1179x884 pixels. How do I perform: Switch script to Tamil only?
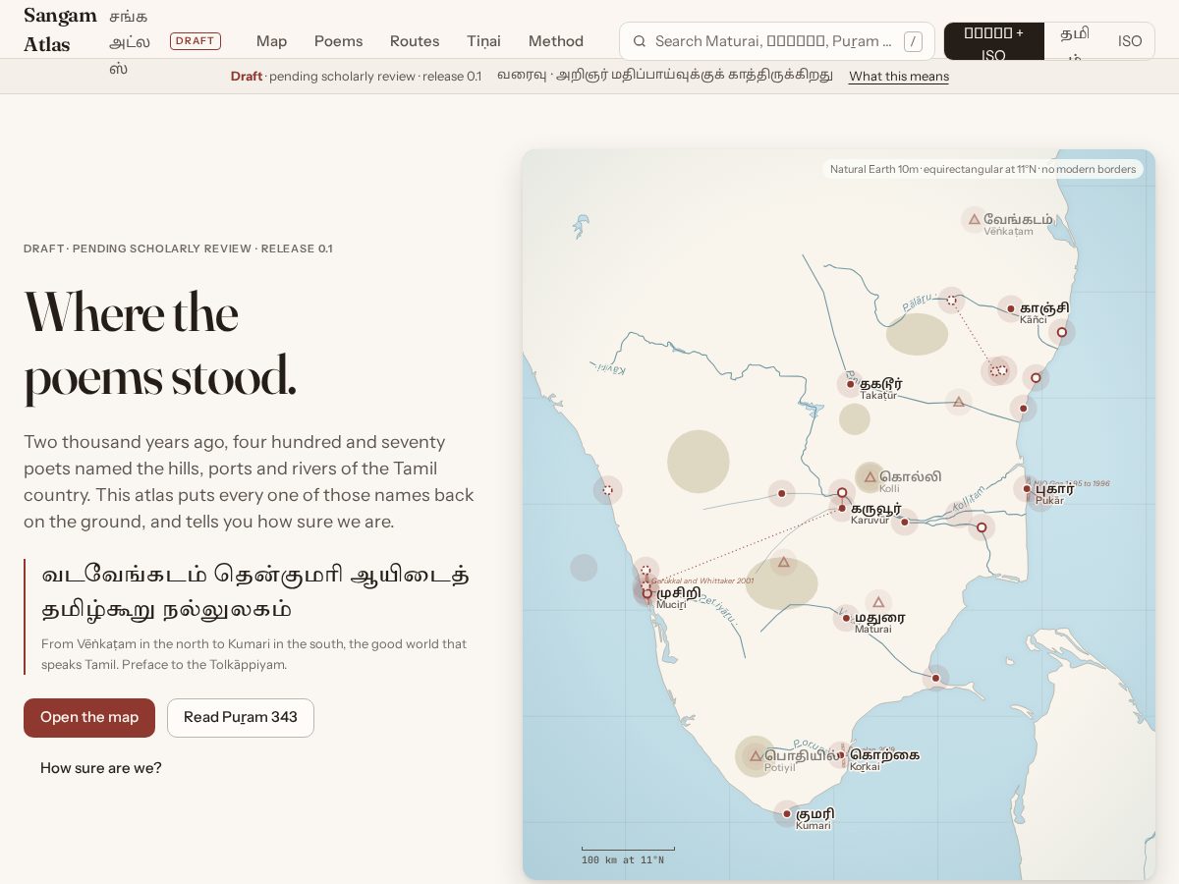pyautogui.click(x=1075, y=41)
